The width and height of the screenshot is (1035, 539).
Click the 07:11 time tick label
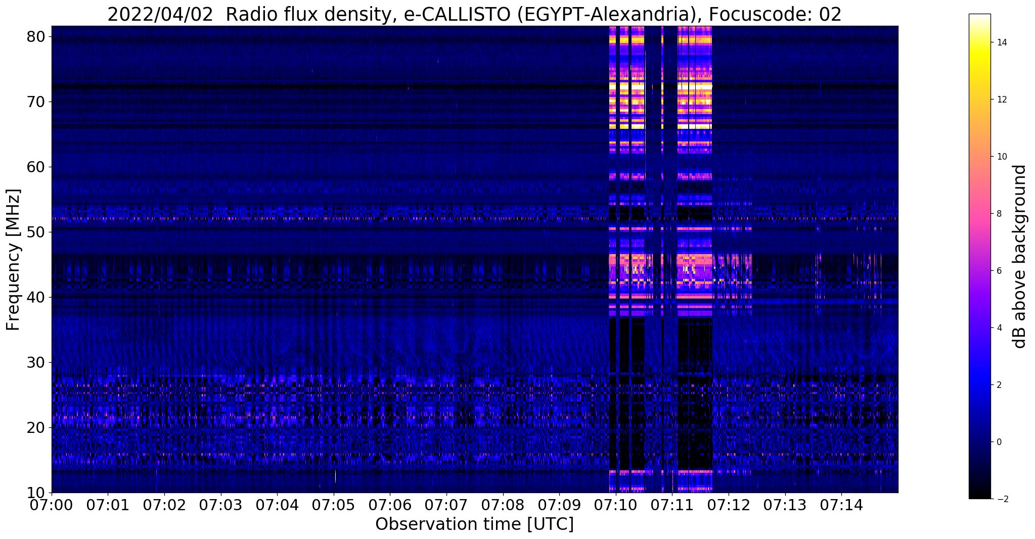pos(672,505)
